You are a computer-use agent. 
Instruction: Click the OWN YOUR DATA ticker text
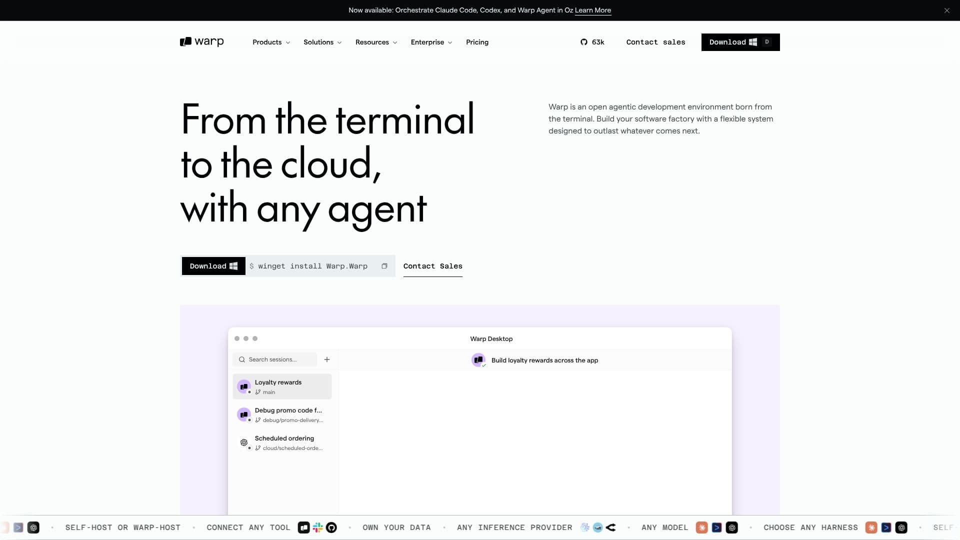coord(396,527)
